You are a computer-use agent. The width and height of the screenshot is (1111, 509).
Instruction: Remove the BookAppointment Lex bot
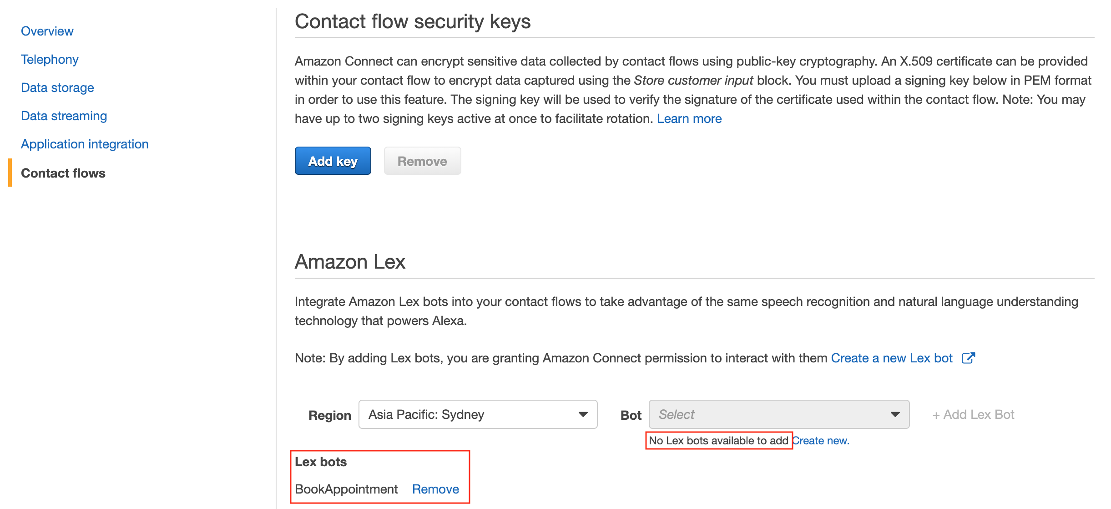pyautogui.click(x=435, y=489)
